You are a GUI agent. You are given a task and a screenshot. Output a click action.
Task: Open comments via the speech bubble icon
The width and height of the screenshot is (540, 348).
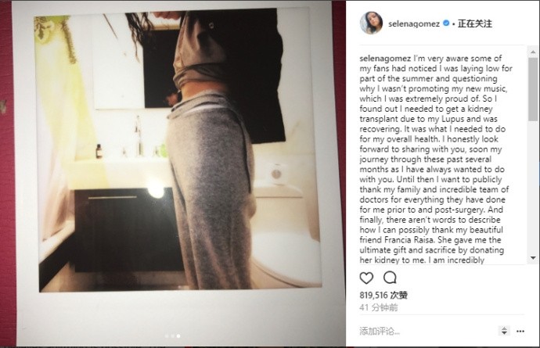point(390,278)
